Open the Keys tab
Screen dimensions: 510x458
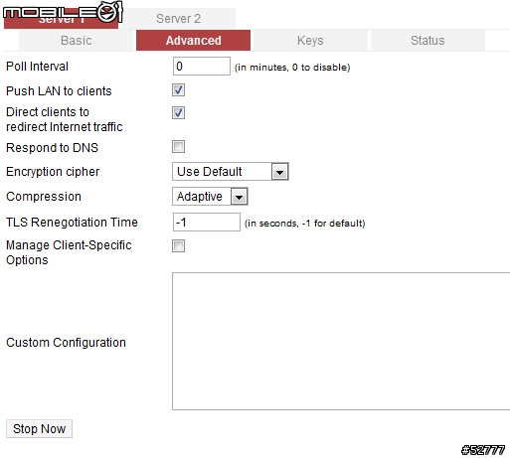pyautogui.click(x=310, y=41)
